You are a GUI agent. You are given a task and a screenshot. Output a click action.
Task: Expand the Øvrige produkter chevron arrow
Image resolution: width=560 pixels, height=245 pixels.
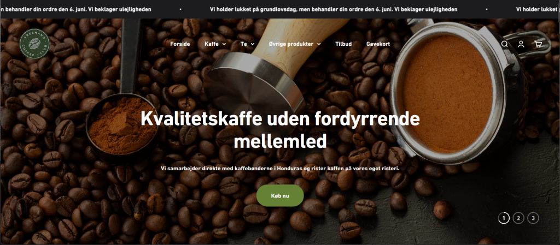(x=319, y=44)
